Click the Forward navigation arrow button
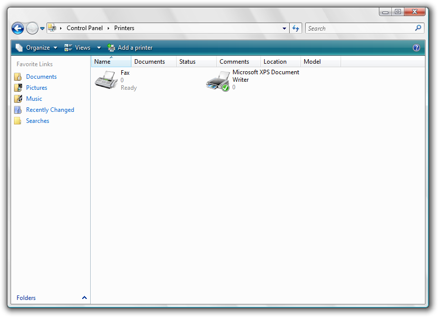The width and height of the screenshot is (438, 317). 32,28
